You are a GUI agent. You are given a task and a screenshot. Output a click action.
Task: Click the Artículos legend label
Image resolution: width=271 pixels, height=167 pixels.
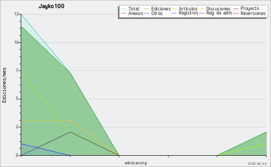(188, 9)
